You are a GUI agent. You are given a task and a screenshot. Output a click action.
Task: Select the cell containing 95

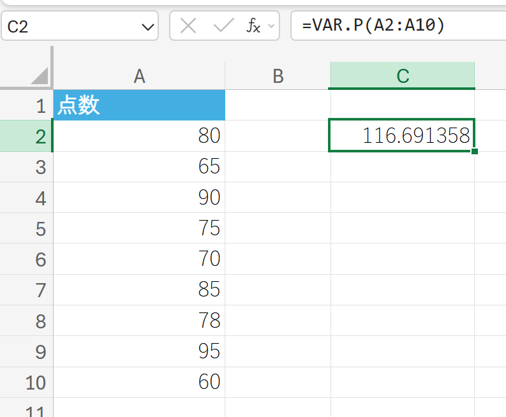coord(139,351)
